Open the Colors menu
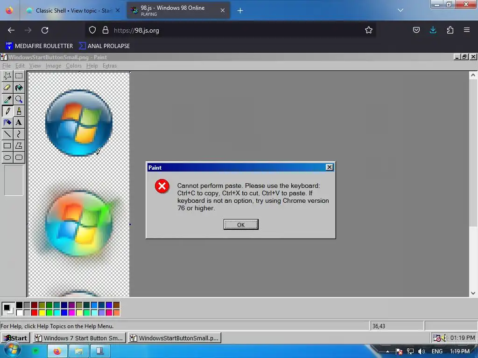478x358 pixels. (x=73, y=66)
